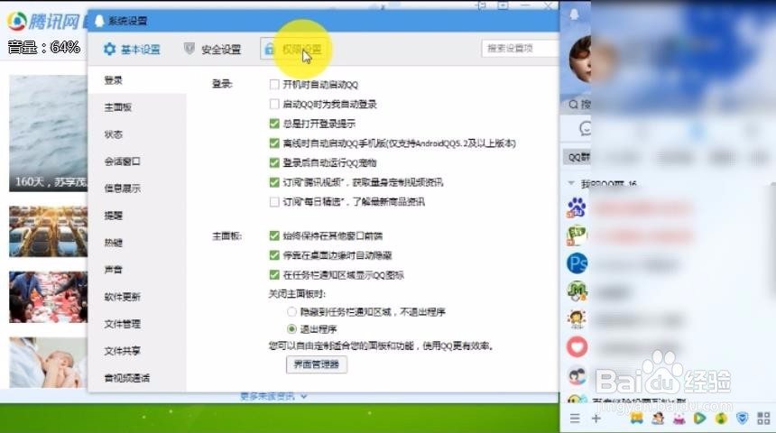Open the blue shield security manager icon
The width and height of the screenshot is (776, 433).
[742, 419]
